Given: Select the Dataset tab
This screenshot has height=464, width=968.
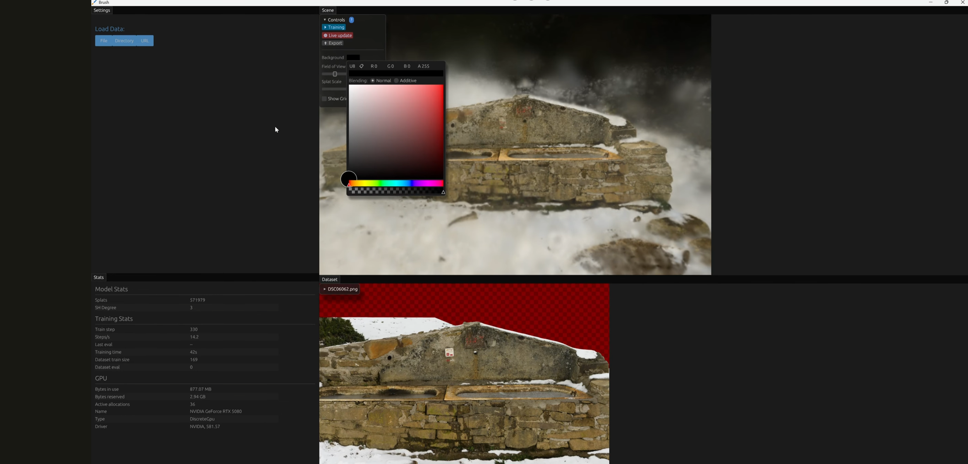Looking at the screenshot, I should [330, 279].
